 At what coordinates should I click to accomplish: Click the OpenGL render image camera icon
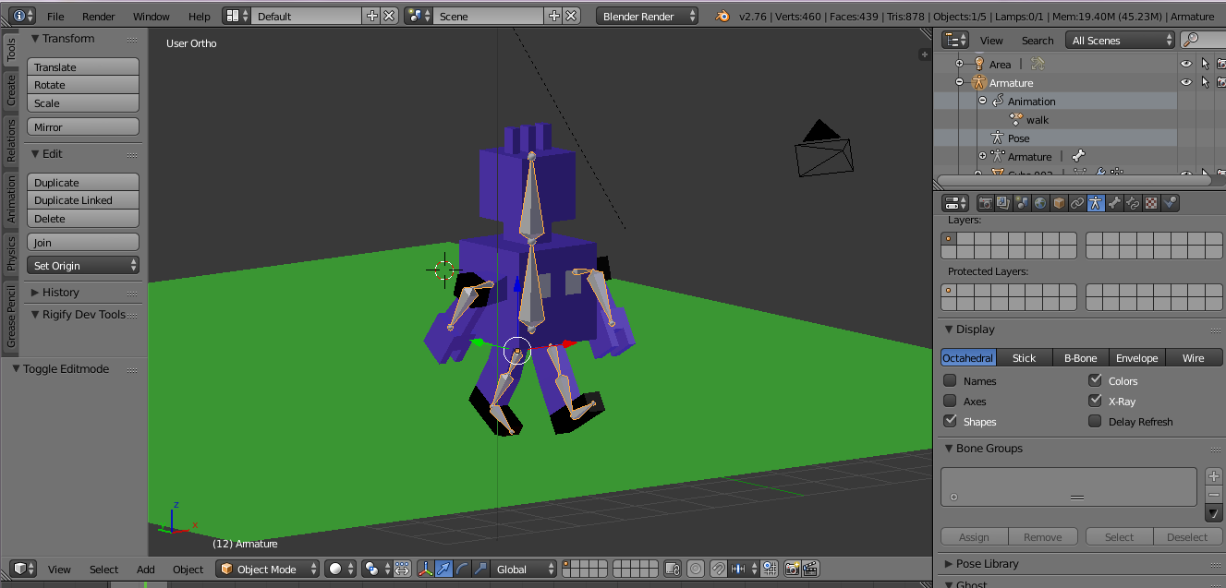tap(792, 570)
